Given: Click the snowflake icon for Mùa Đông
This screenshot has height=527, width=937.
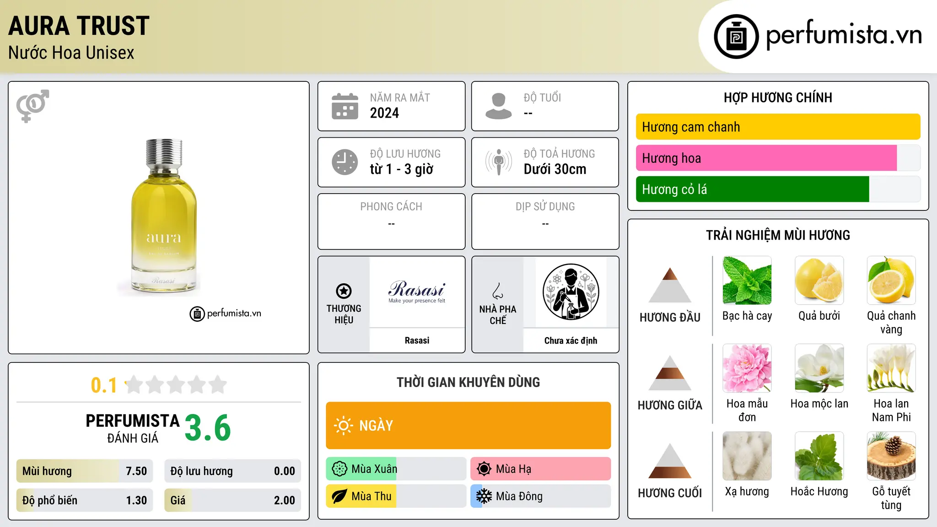Looking at the screenshot, I should pos(484,496).
